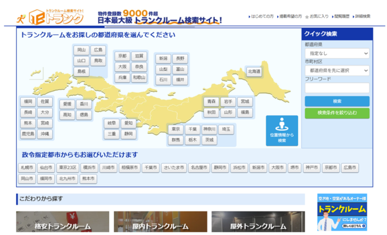Image resolution: width=387 pixels, height=235 pixels.
Task: Open the 格安トランクルーム thumbnail
Action: pos(63,222)
